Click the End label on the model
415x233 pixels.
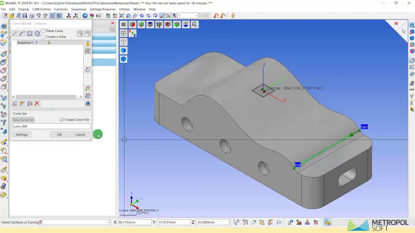point(298,165)
